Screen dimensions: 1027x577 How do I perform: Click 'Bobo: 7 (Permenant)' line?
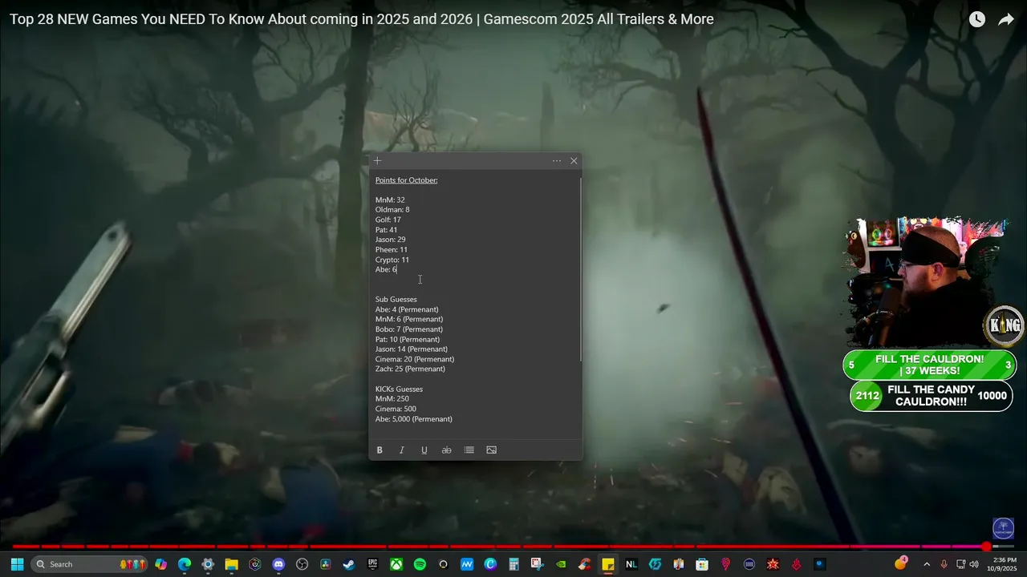click(x=409, y=329)
